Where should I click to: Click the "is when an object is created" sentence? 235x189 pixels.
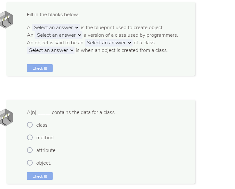[122, 50]
